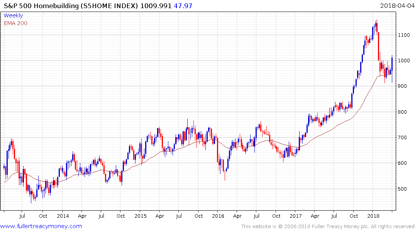Click the 2015 year axis label
This screenshot has width=415, height=232.
[x=140, y=216]
